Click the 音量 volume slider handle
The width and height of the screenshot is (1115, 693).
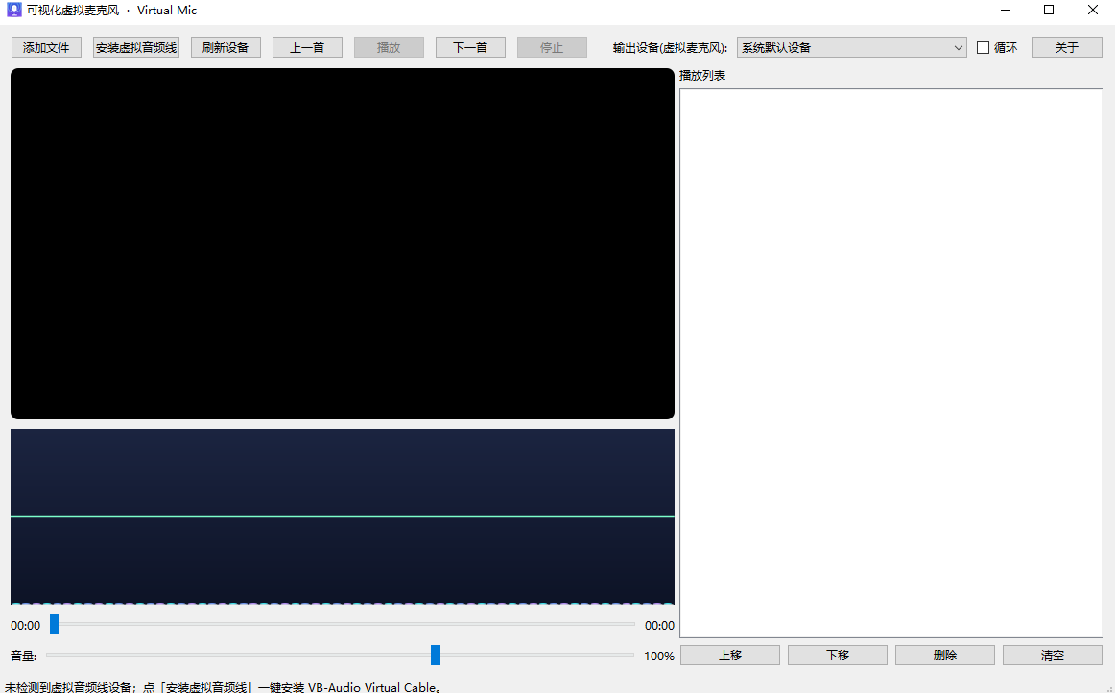(436, 656)
